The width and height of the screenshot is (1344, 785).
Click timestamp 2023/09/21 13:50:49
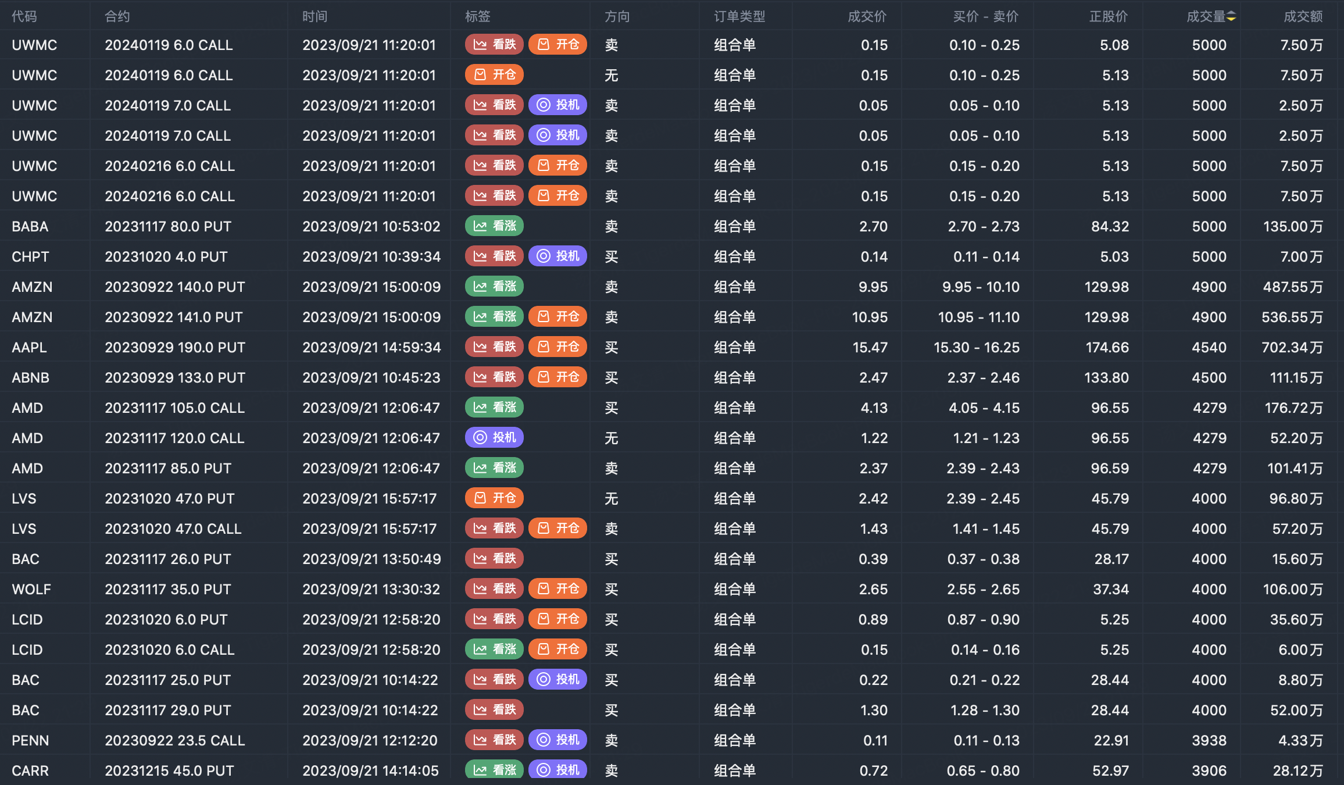(x=371, y=559)
